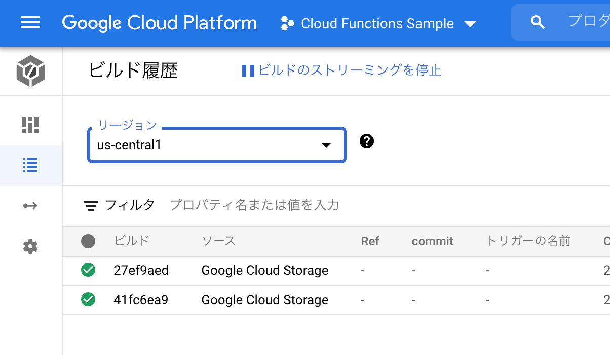Select the build history list icon

30,165
